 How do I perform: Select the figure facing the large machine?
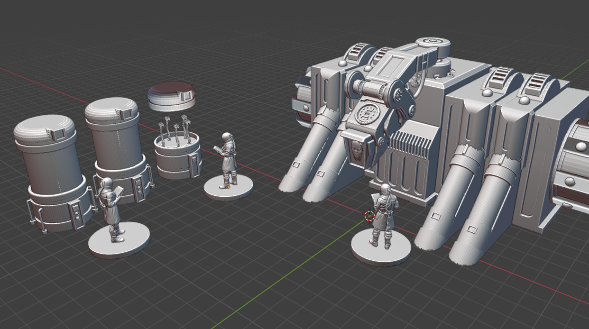tap(384, 216)
